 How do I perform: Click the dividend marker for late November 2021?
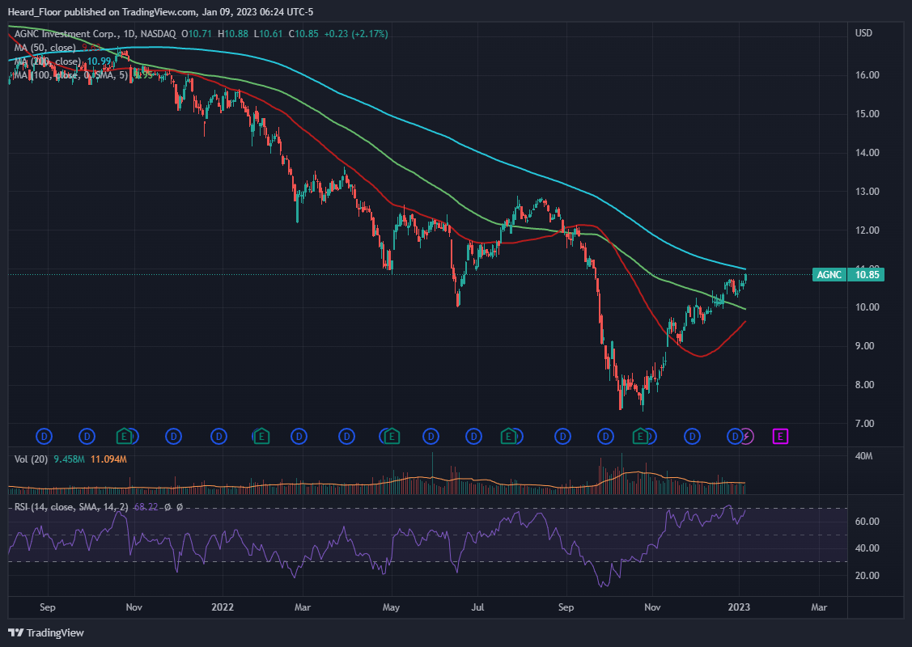(x=173, y=436)
